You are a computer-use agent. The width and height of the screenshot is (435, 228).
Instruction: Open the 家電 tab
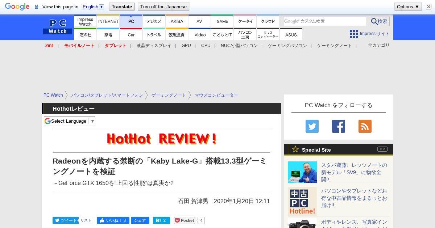[x=108, y=34]
